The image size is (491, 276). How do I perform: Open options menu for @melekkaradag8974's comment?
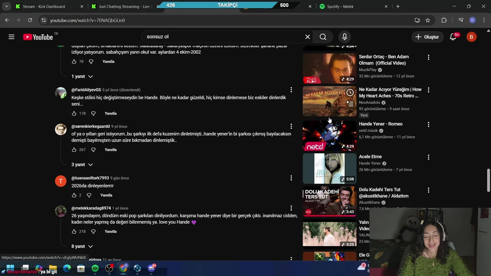coord(291,208)
